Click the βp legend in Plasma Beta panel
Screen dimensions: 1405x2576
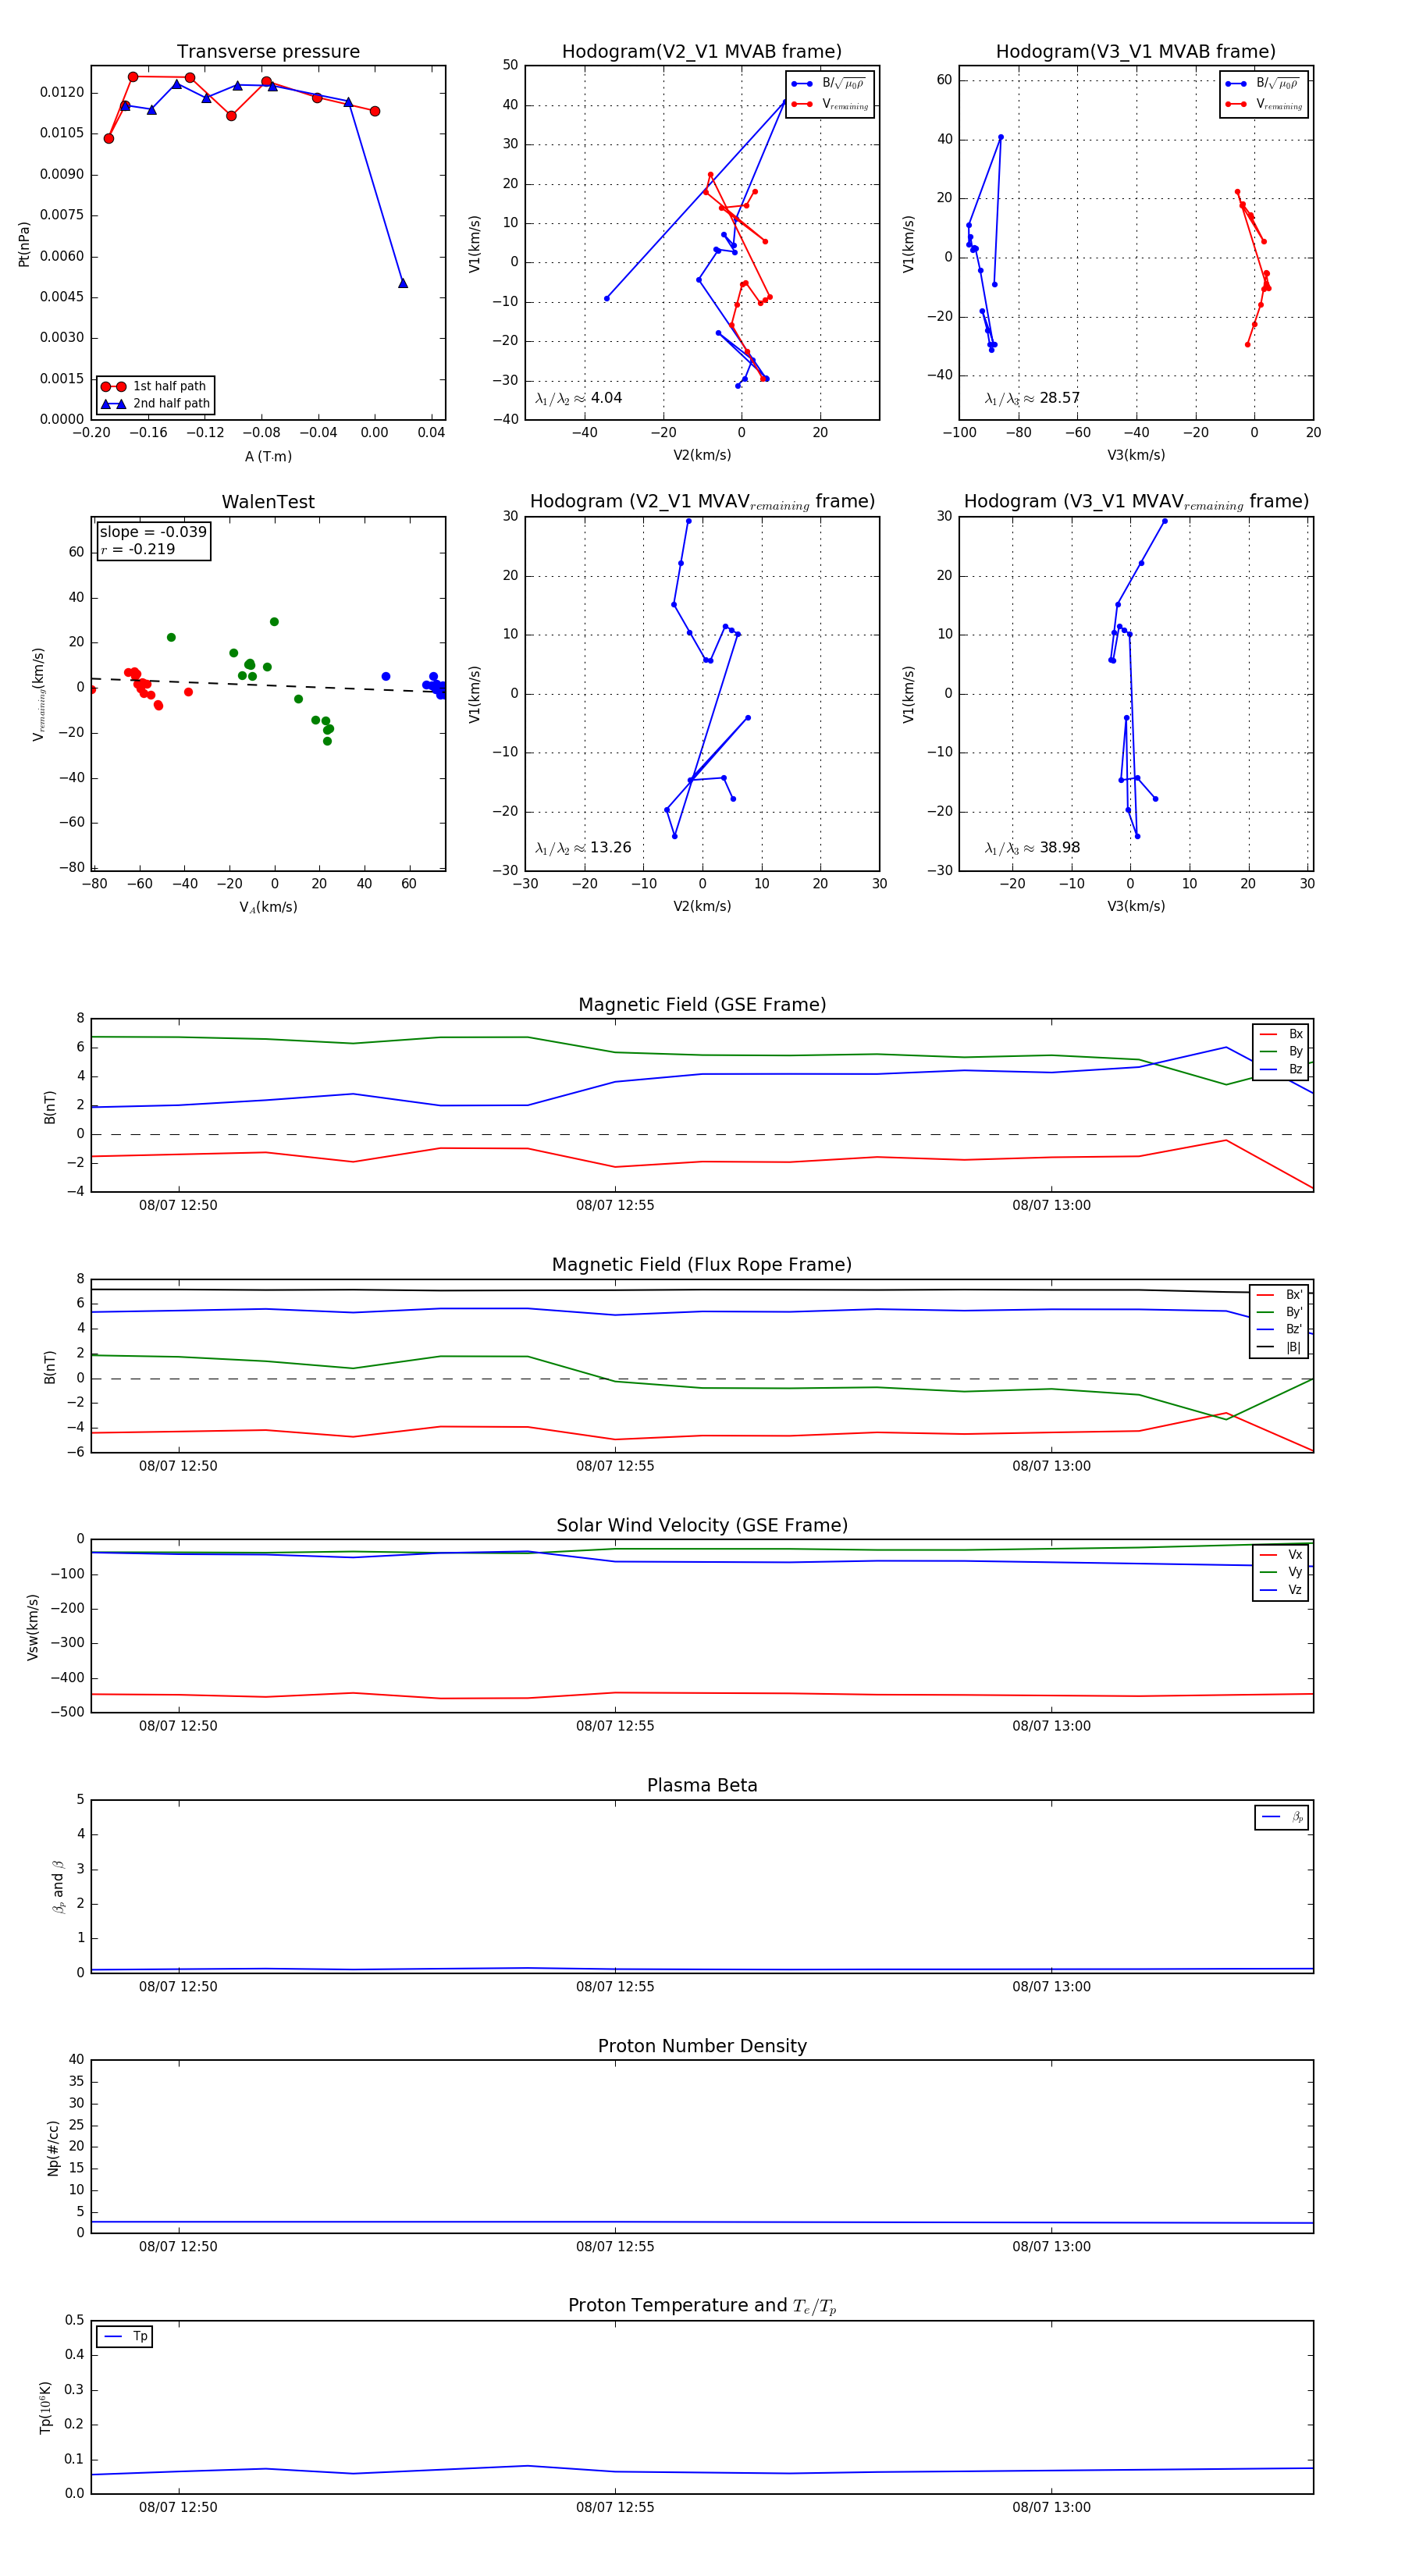1282,1817
